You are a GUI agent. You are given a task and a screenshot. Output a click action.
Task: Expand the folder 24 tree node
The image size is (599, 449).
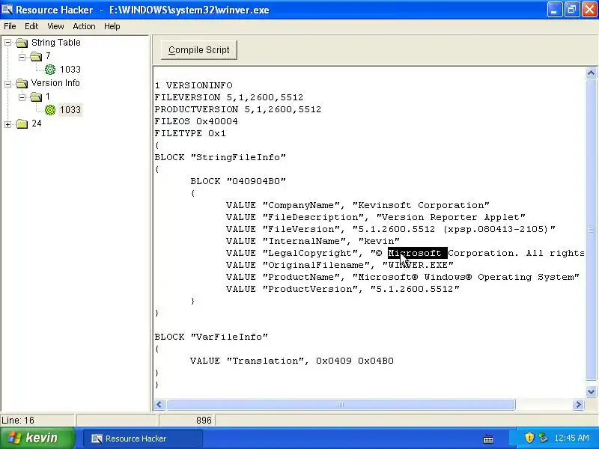[8, 124]
